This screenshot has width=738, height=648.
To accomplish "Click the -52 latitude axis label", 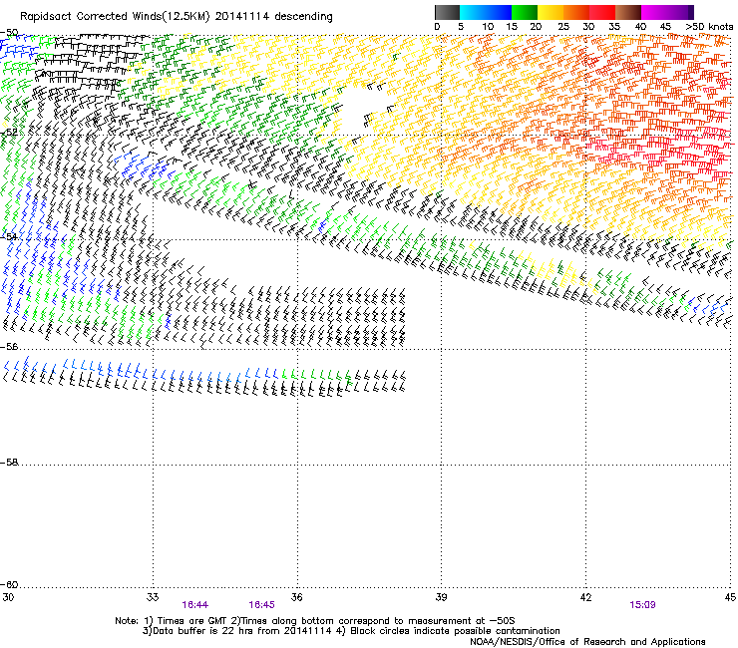I will point(9,133).
